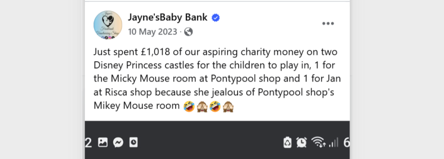
Task: Click the post text starting 'Just spent £1,018'
Action: 217,79
